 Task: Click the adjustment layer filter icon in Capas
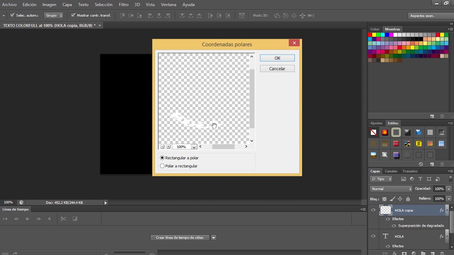click(412, 179)
